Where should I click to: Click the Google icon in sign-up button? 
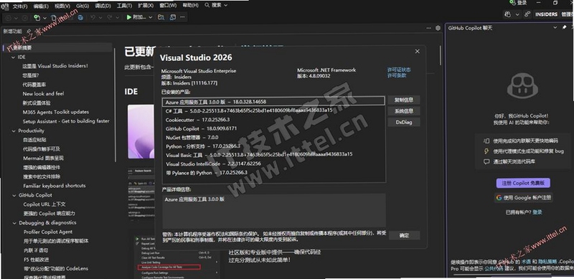point(499,198)
